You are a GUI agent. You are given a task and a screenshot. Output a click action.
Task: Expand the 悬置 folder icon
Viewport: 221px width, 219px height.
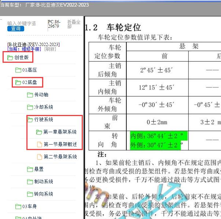coord(30,169)
